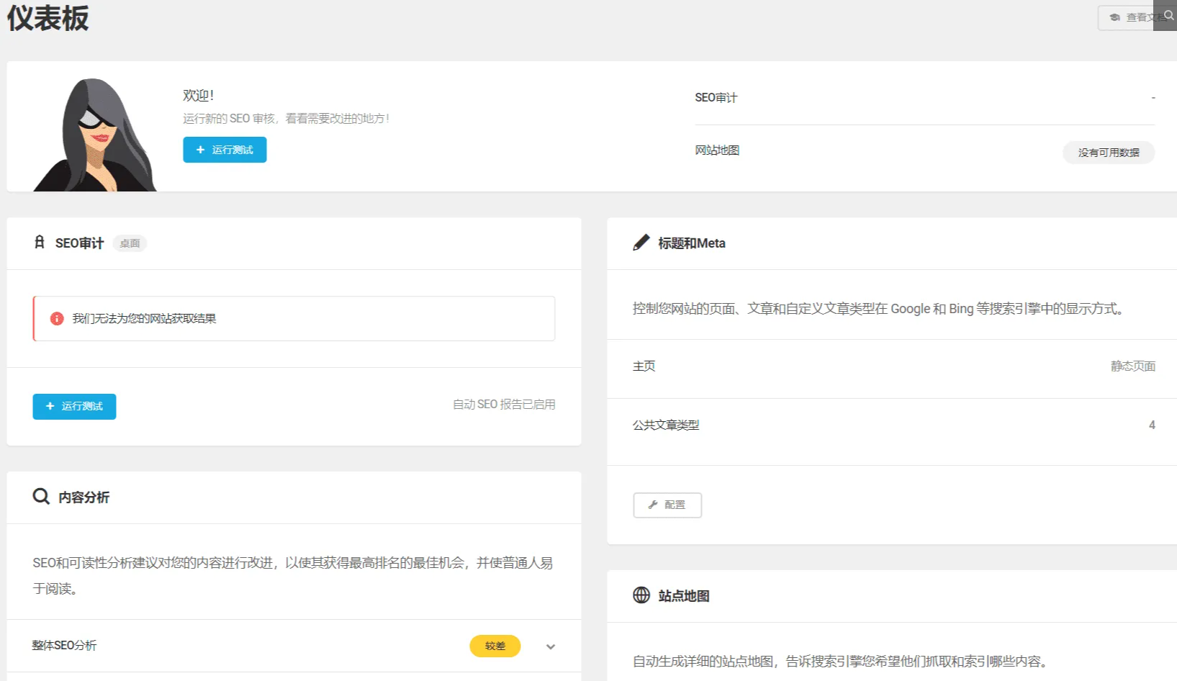1177x681 pixels.
Task: Click the 公共文章类型 row label
Action: (x=666, y=425)
